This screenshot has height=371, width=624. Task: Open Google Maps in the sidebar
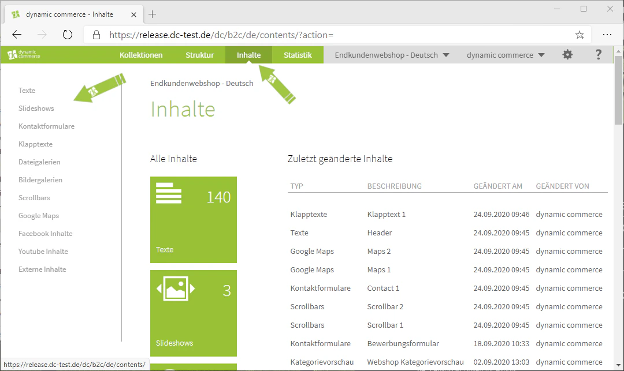(x=39, y=215)
